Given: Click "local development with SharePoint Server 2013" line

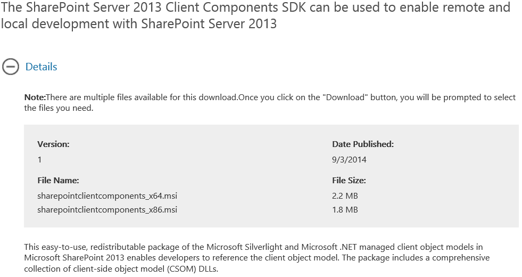Looking at the screenshot, I should (138, 24).
